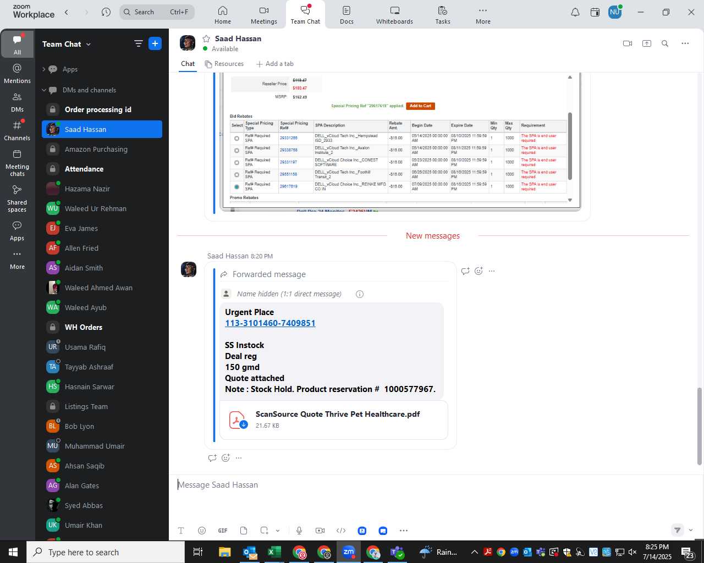
Task: Reply to the forwarded message
Action: coord(465,271)
